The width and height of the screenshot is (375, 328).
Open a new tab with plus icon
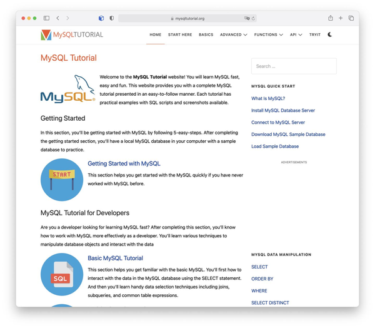[341, 18]
